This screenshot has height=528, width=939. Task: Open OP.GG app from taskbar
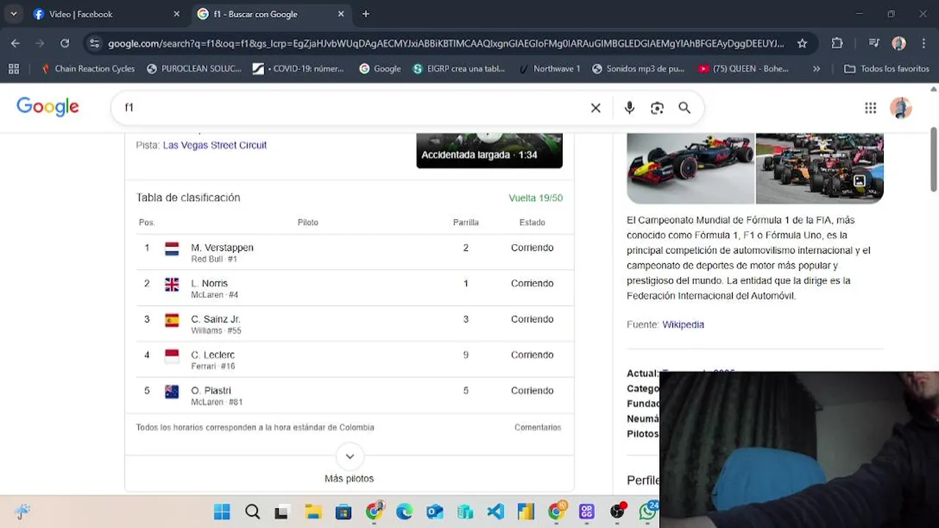[586, 512]
